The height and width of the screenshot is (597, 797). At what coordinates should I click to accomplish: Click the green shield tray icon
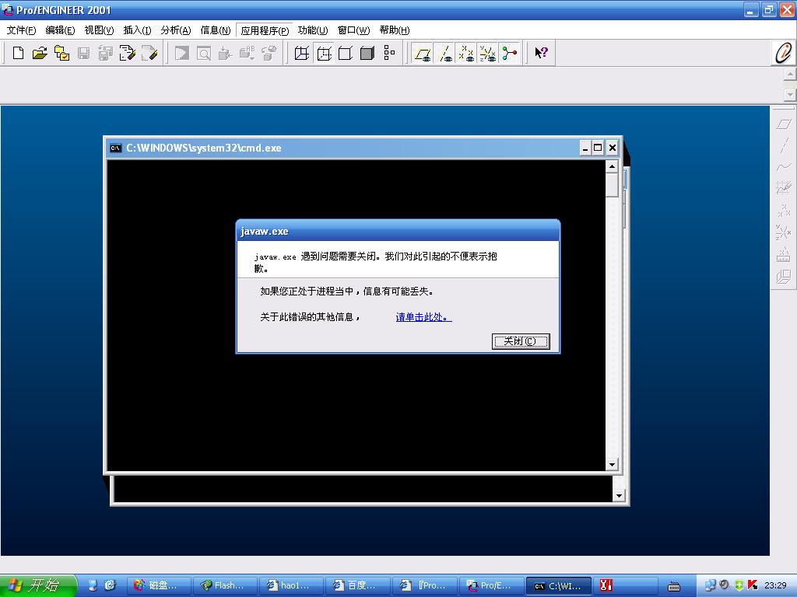739,585
